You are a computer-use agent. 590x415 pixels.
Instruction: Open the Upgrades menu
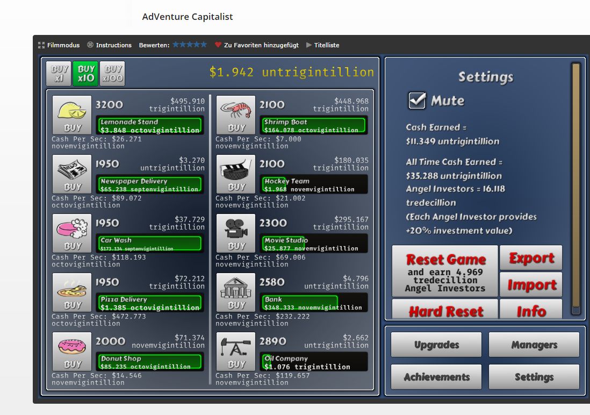[436, 345]
